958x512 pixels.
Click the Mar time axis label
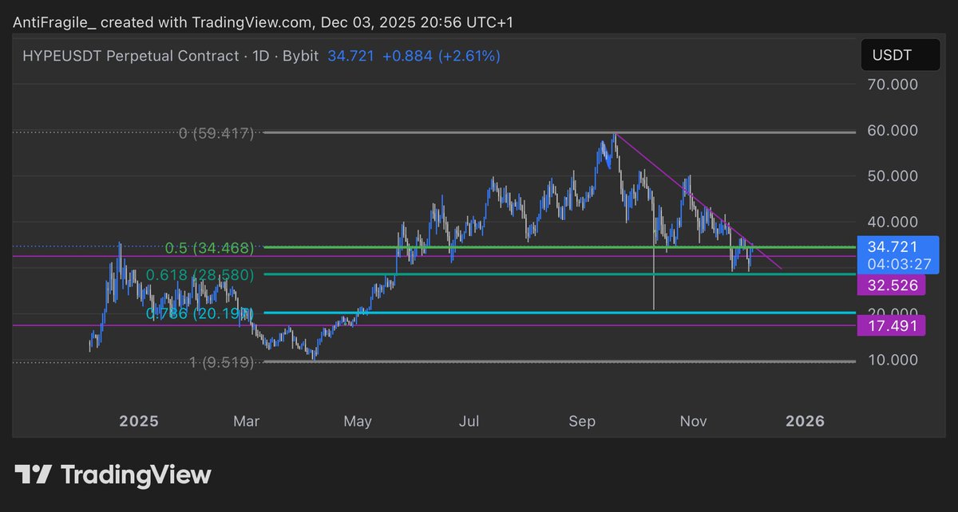tap(246, 420)
